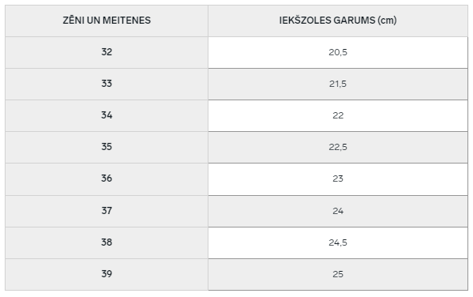Select size 37 cell
The height and width of the screenshot is (297, 473).
point(107,211)
